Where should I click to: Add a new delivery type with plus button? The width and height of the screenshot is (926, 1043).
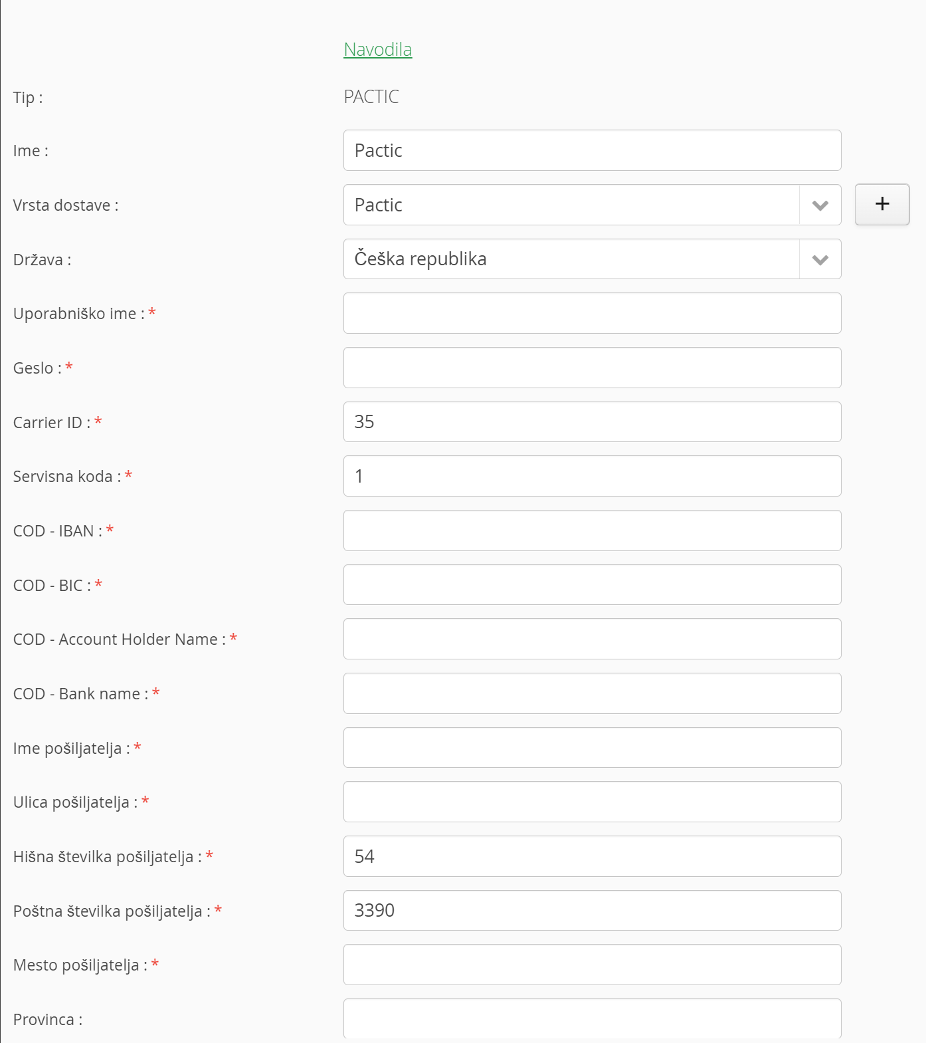pyautogui.click(x=881, y=204)
